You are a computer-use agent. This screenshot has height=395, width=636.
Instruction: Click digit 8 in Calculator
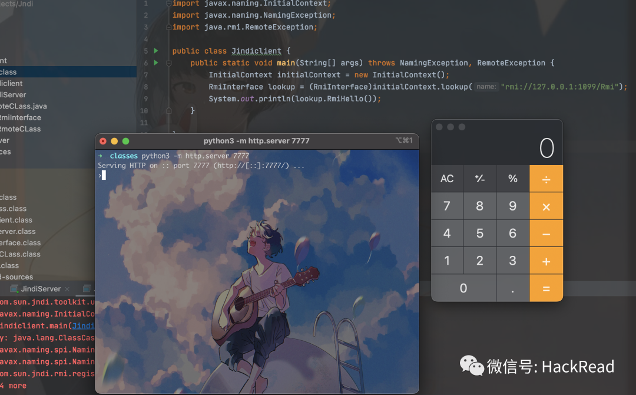pos(480,206)
